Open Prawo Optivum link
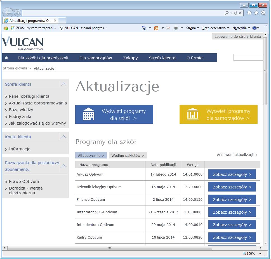Screen dimensions: 271x259 pyautogui.click(x=24, y=181)
